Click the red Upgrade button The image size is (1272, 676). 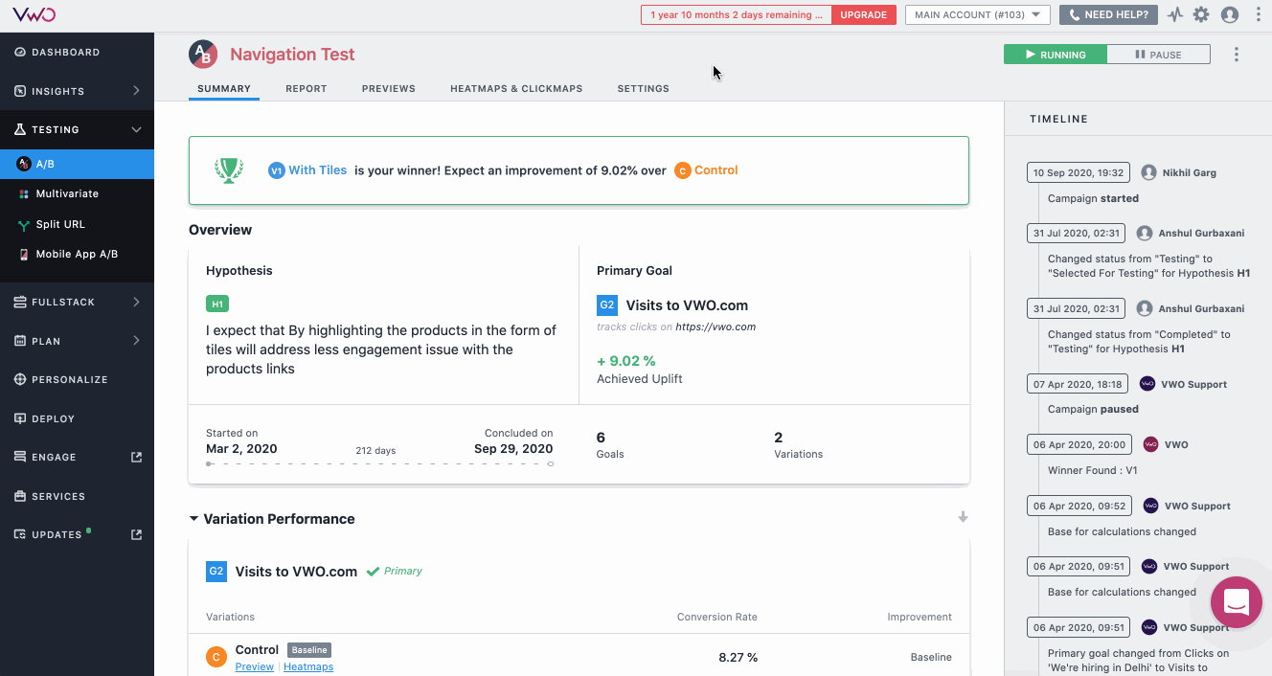(863, 14)
